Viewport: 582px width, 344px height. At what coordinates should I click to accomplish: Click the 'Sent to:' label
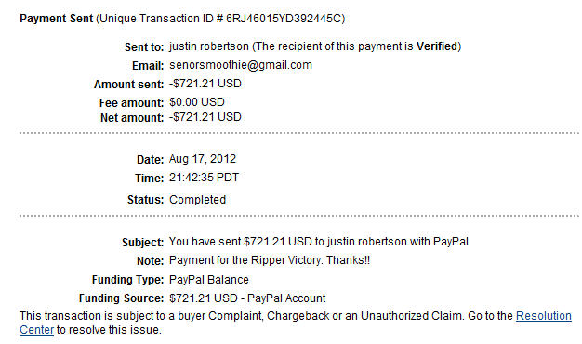click(x=144, y=47)
